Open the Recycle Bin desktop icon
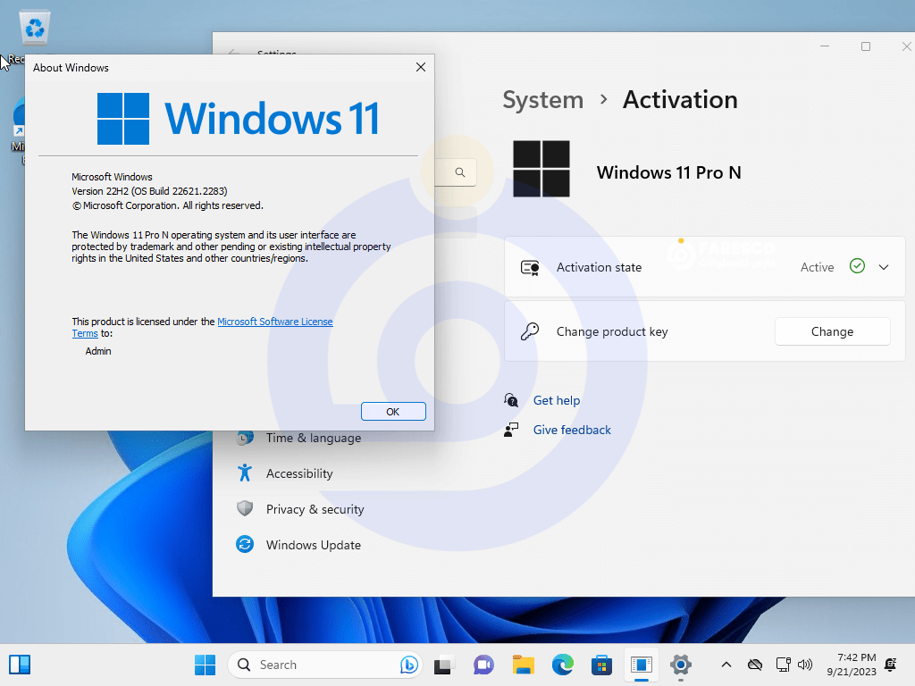 pos(35,28)
